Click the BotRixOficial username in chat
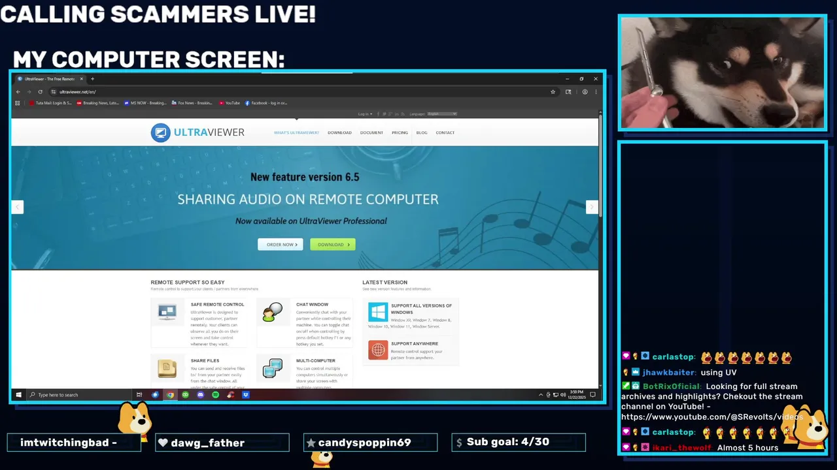 tap(672, 386)
